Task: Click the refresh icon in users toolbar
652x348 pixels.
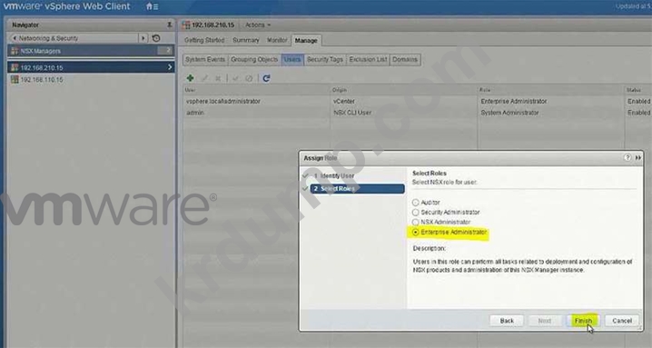Action: (x=266, y=78)
